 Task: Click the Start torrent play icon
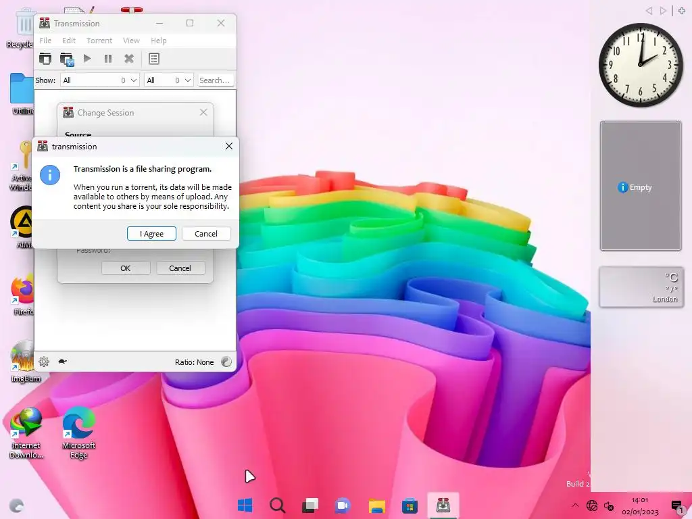pyautogui.click(x=87, y=58)
